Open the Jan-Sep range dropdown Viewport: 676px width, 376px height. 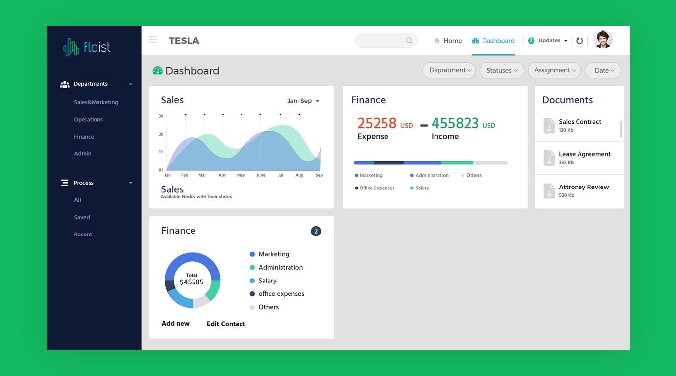tap(303, 101)
